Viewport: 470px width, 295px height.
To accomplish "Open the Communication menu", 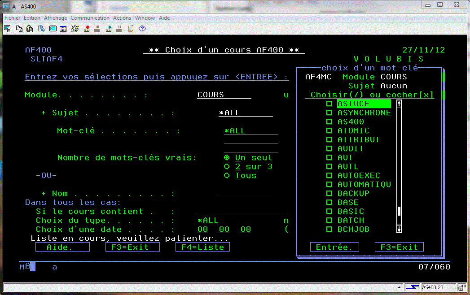I will (90, 18).
